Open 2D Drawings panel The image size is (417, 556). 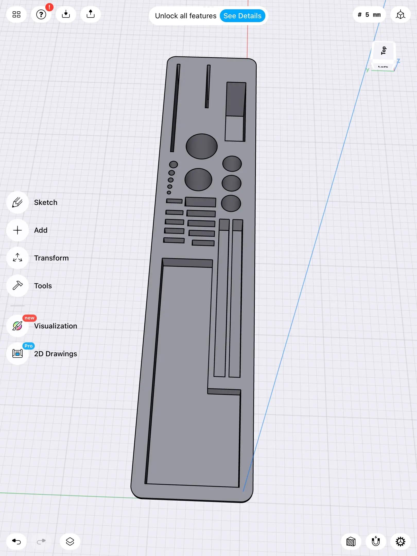[x=18, y=354]
